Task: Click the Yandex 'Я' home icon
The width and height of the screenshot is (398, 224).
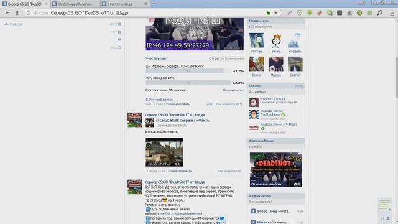Action: 17,12
